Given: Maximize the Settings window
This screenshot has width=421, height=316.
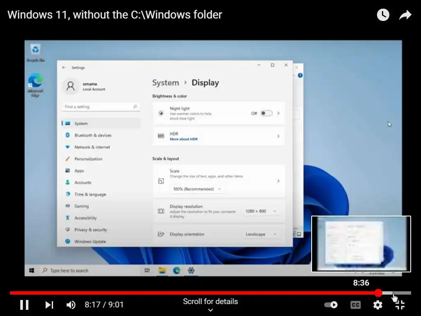Looking at the screenshot, I should 273,65.
